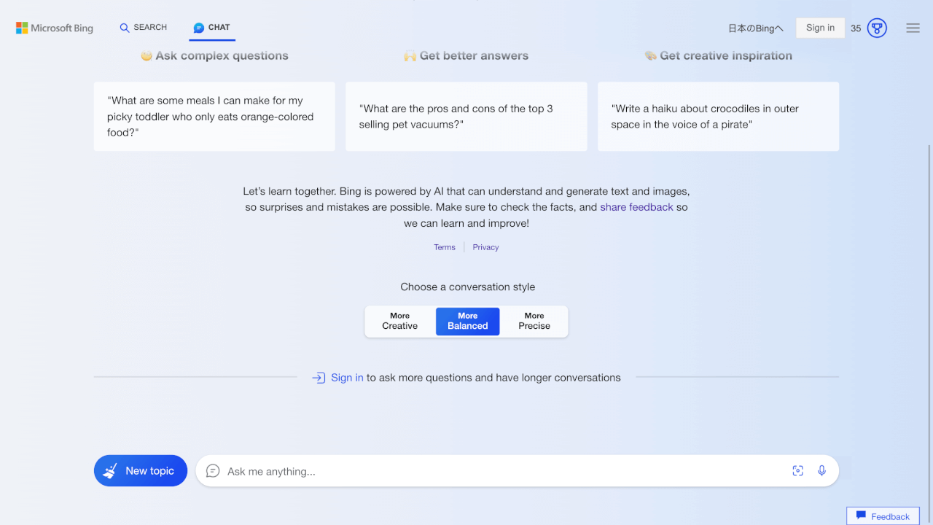Image resolution: width=933 pixels, height=525 pixels.
Task: Open the Terms link
Action: 445,247
